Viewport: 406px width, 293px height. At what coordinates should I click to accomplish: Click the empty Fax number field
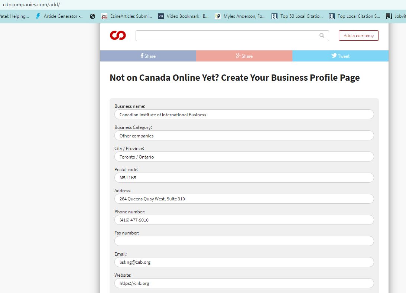244,241
